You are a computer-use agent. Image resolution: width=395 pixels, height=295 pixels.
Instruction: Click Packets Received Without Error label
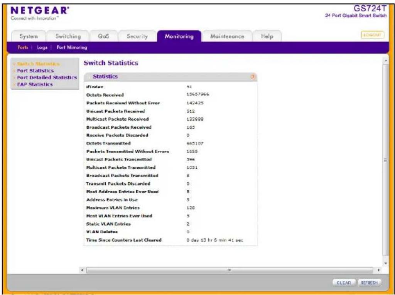pos(123,103)
